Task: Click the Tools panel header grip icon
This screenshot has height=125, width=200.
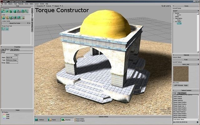Action: [1, 6]
